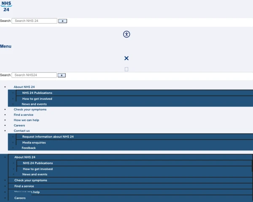
Task: Click the Menu heading
Action: [5, 46]
